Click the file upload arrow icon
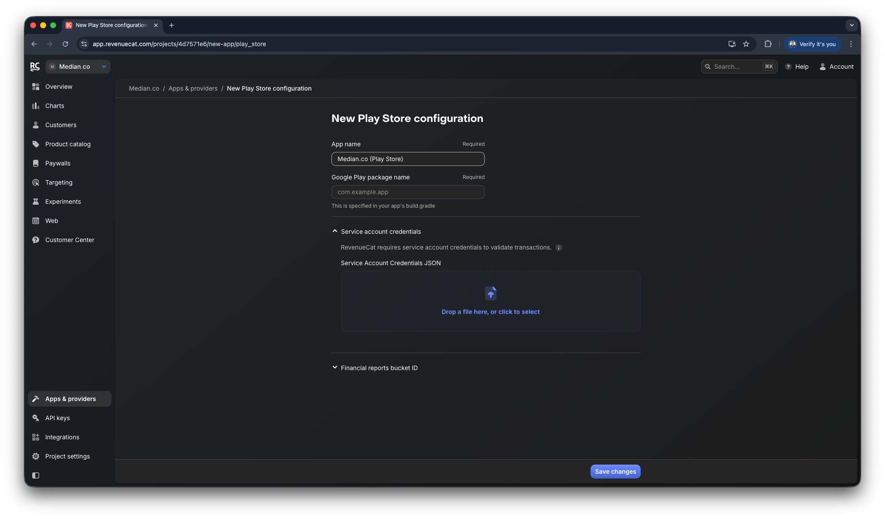885x519 pixels. click(490, 293)
